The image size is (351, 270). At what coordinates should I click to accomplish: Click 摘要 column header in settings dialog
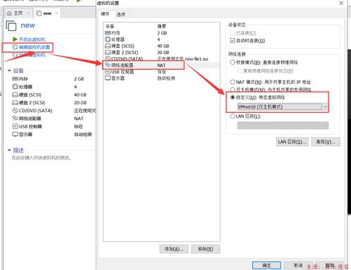(x=162, y=26)
